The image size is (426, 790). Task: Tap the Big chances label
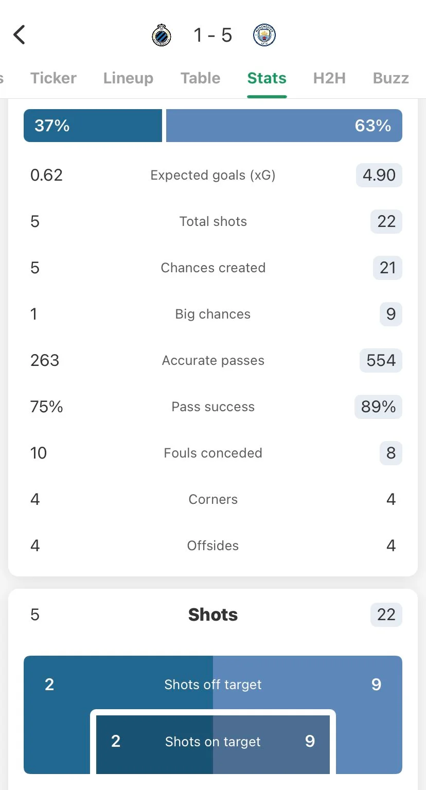tap(213, 314)
